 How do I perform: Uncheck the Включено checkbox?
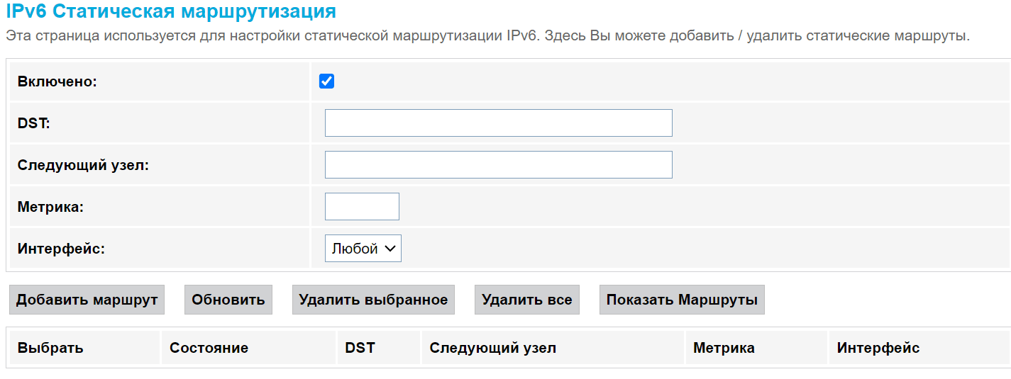point(326,81)
